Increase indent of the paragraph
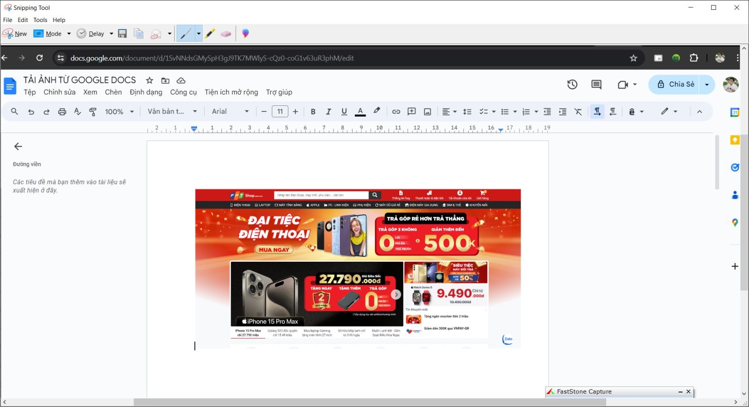Viewport: 749px width, 407px height. (563, 111)
